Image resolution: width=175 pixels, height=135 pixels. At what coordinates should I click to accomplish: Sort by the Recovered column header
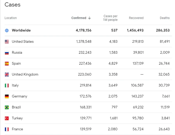[136, 18]
